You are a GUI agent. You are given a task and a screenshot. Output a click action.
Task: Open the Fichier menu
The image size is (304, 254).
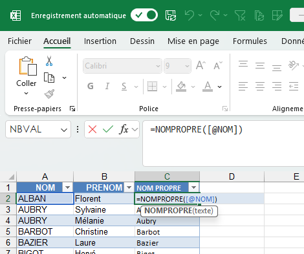click(19, 41)
